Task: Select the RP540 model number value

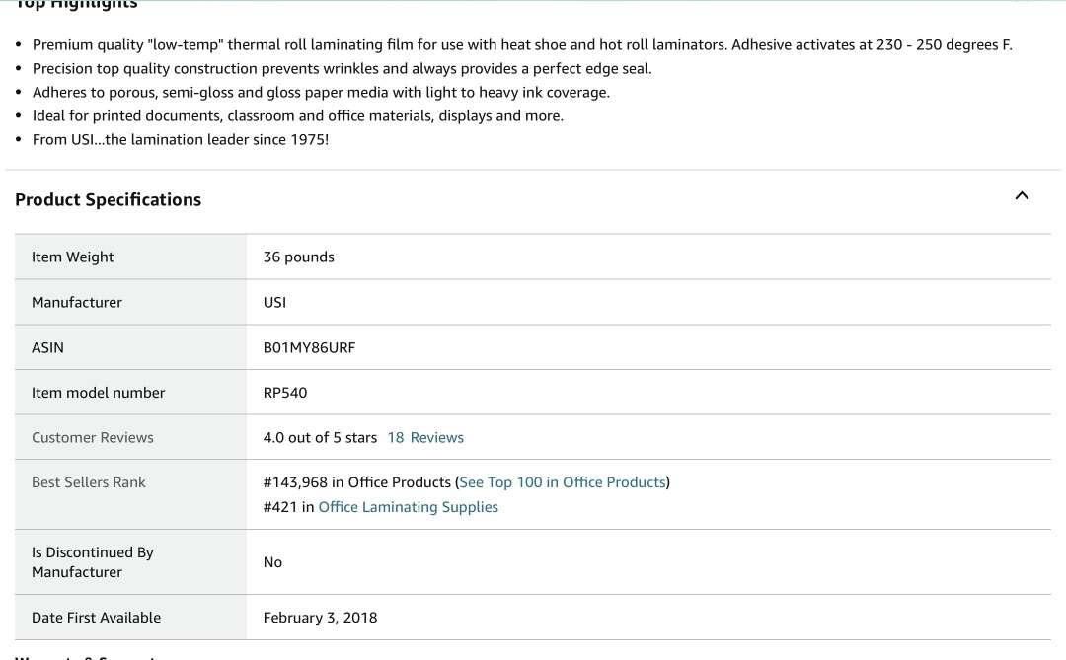Action: (x=285, y=393)
